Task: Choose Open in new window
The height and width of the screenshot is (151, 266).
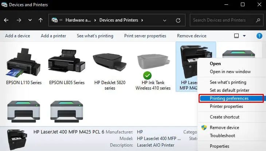Action: click(230, 72)
